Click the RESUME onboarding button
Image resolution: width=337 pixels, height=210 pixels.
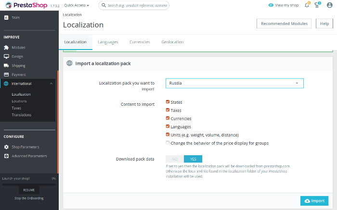coord(29,190)
